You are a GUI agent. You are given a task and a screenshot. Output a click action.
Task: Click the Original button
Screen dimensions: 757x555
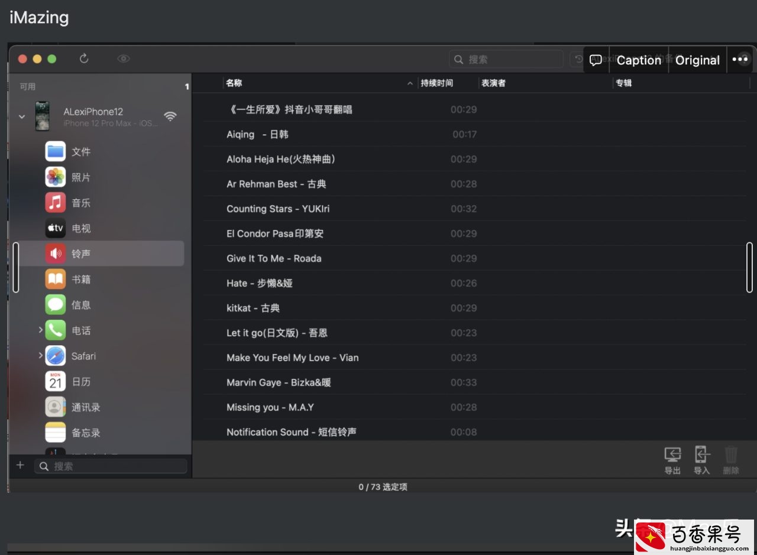(697, 60)
